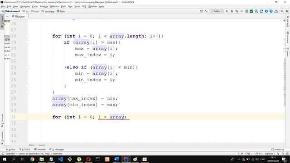
Task: Click the src breadcrumb in navigation bar
Action: 25,11
